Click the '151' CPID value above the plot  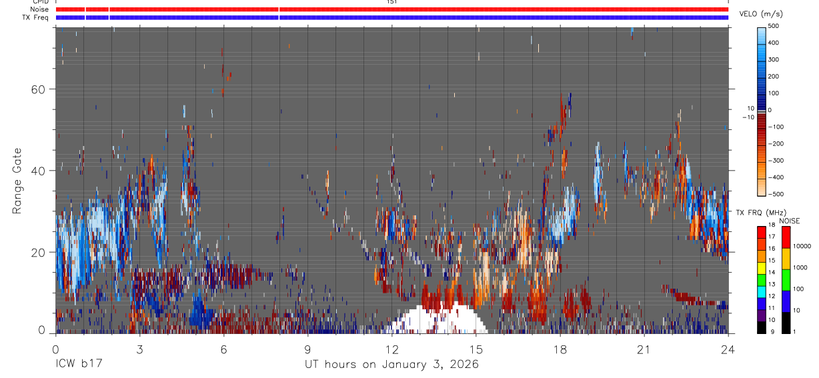(x=391, y=2)
